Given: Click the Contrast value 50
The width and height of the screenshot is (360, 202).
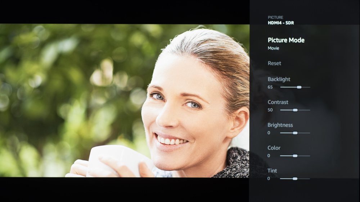Looking at the screenshot, I should 270,110.
